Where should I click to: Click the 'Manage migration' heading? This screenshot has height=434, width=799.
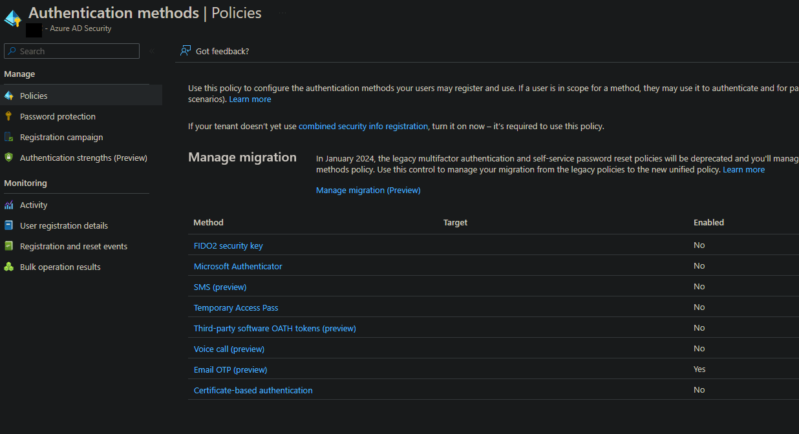[x=242, y=157]
